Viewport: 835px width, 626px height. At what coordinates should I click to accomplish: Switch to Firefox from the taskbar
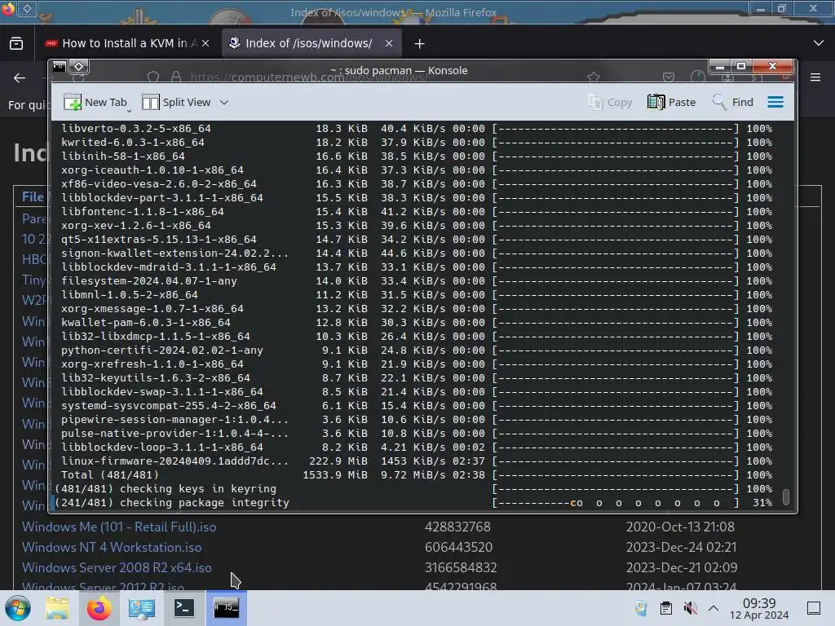coord(99,608)
